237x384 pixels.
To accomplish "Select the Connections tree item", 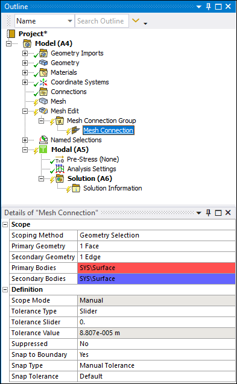I will [69, 92].
